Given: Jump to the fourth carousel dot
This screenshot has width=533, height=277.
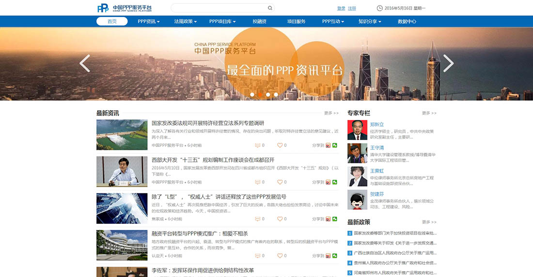Looking at the screenshot, I should (x=276, y=95).
